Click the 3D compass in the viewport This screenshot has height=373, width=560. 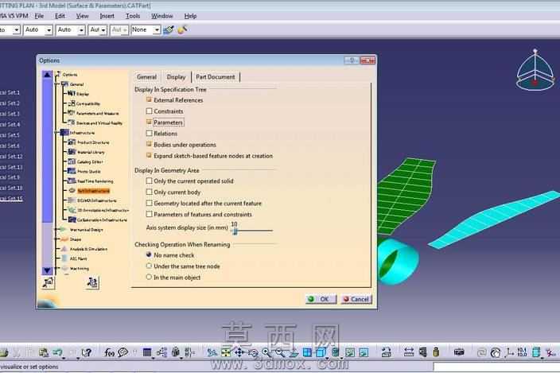[535, 70]
